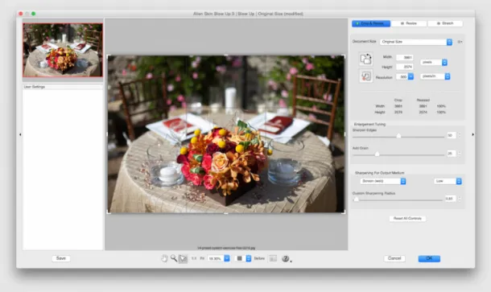The width and height of the screenshot is (491, 292).
Task: Toggle the Before preview button
Action: click(259, 258)
